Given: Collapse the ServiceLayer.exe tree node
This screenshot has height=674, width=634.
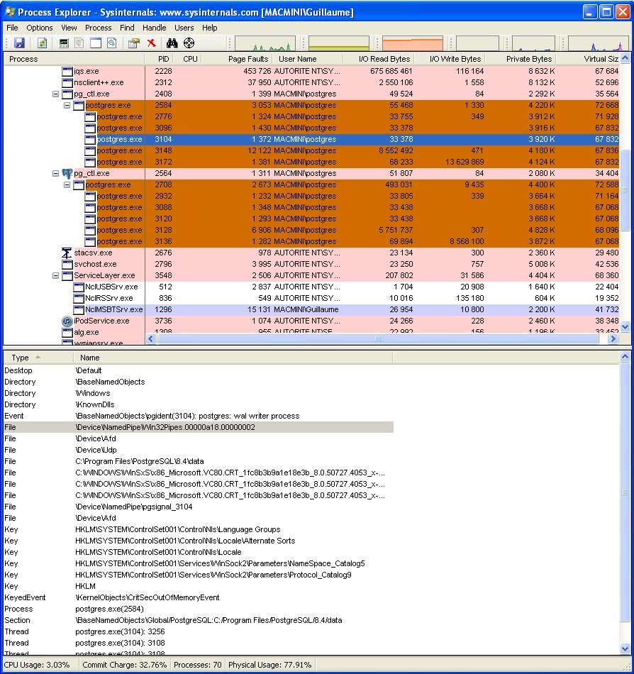Looking at the screenshot, I should [55, 275].
